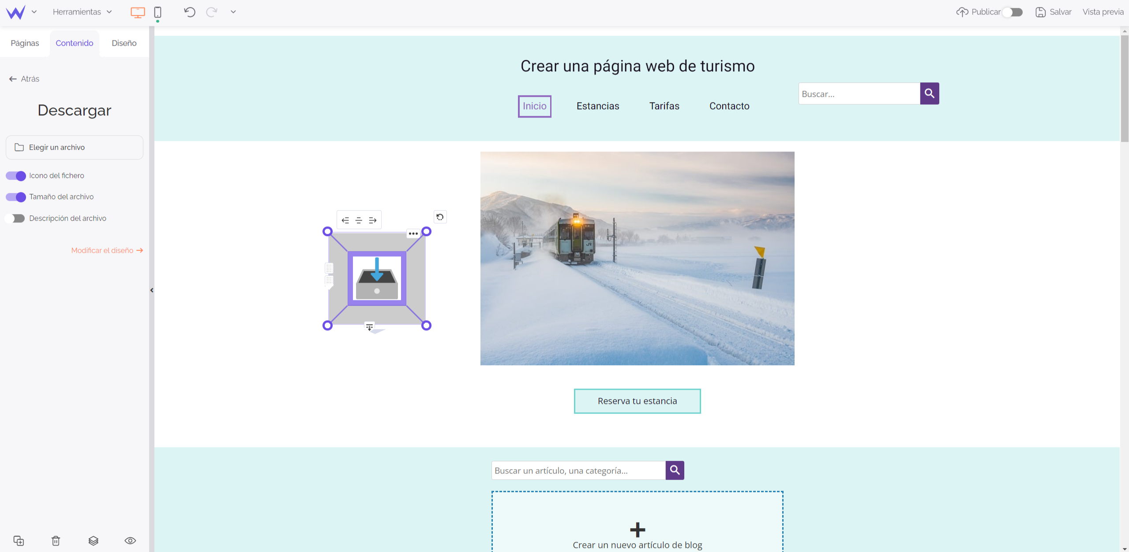1129x552 pixels.
Task: Toggle visibility with eye icon
Action: pos(130,541)
